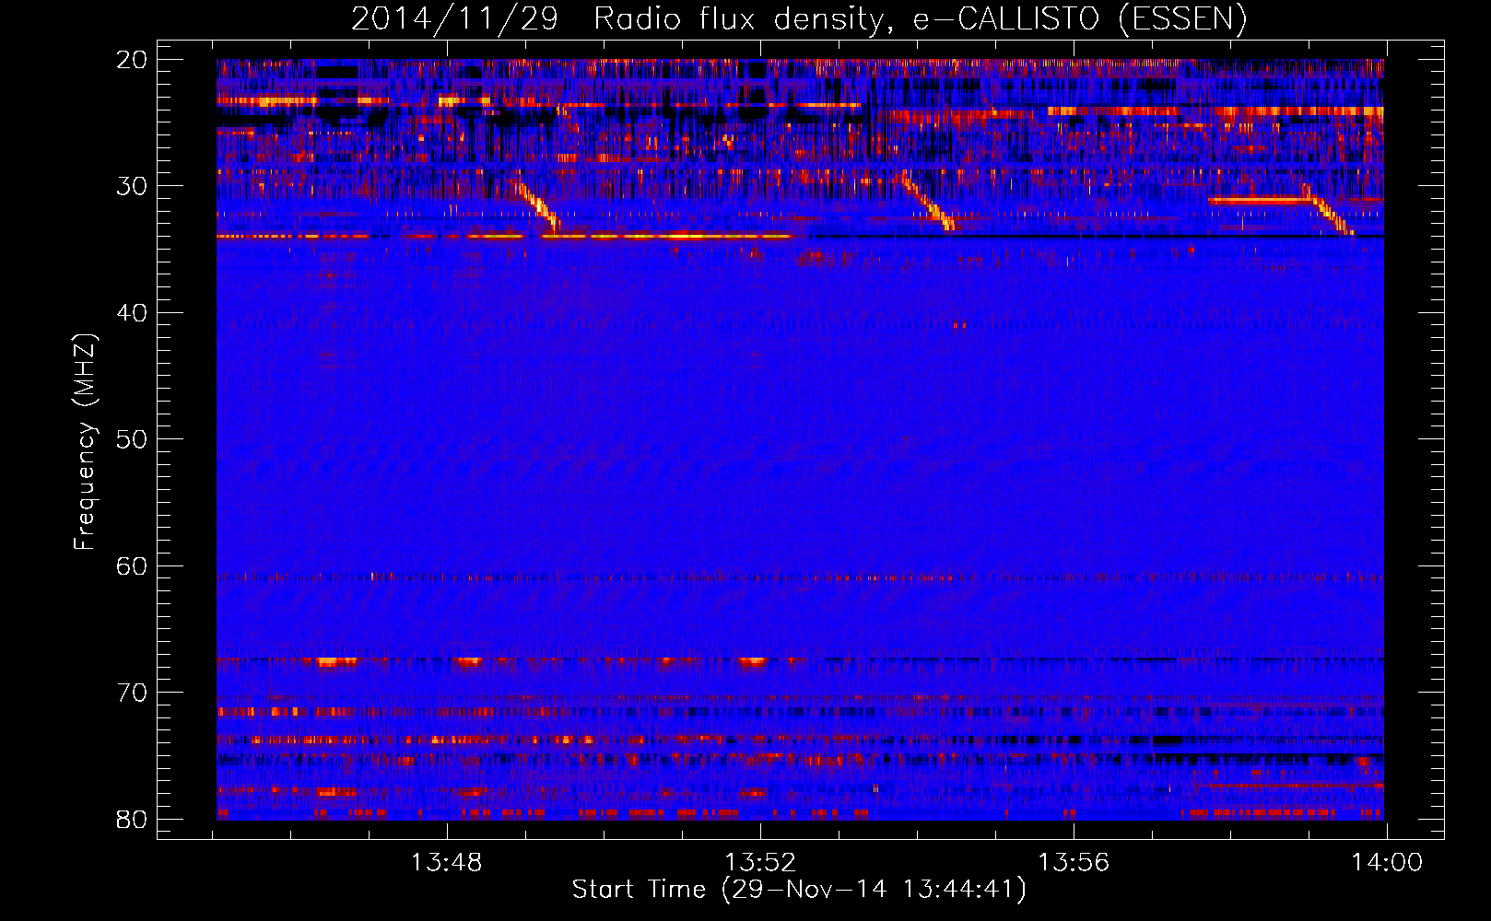Click the '13:56' time tick label
This screenshot has width=1491, height=921.
[x=1074, y=863]
